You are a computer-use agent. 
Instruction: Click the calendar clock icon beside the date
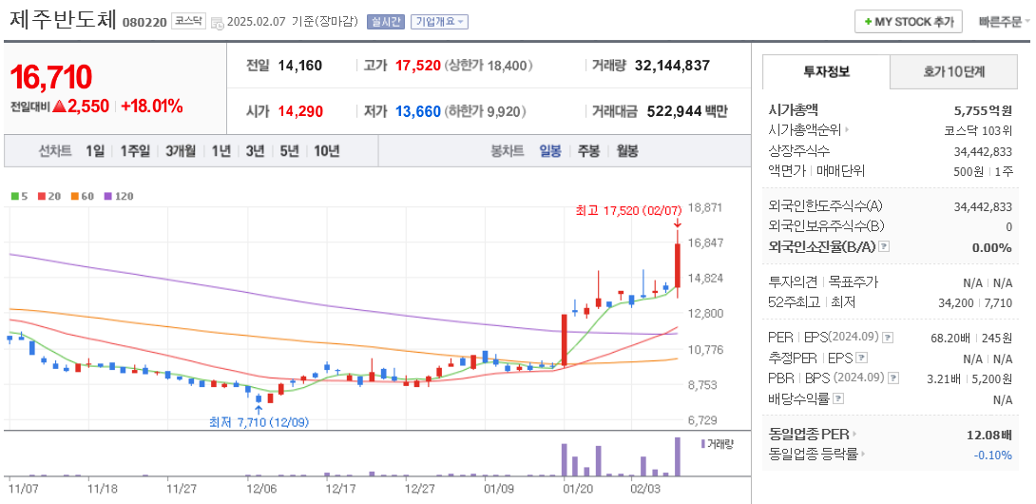point(218,23)
